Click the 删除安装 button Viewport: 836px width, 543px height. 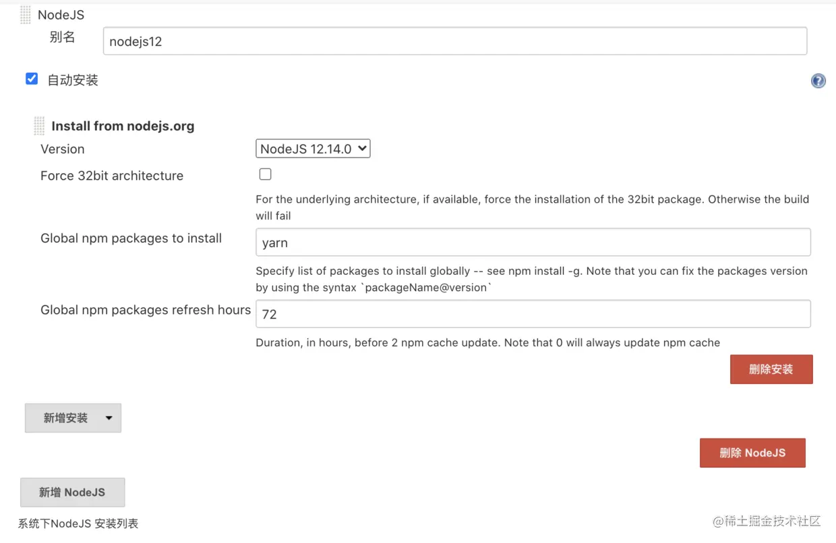pos(771,369)
